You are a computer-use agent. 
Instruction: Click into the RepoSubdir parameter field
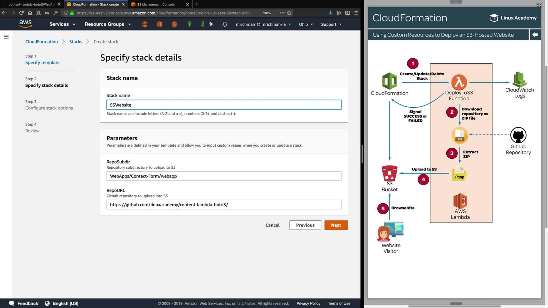[224, 176]
